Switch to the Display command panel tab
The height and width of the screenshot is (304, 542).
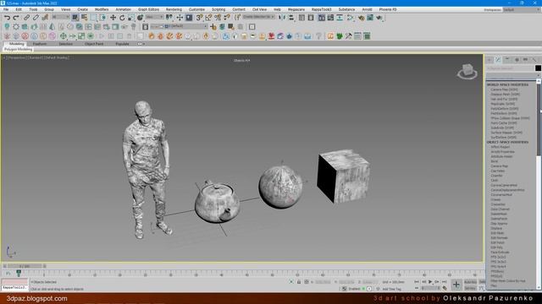point(525,60)
